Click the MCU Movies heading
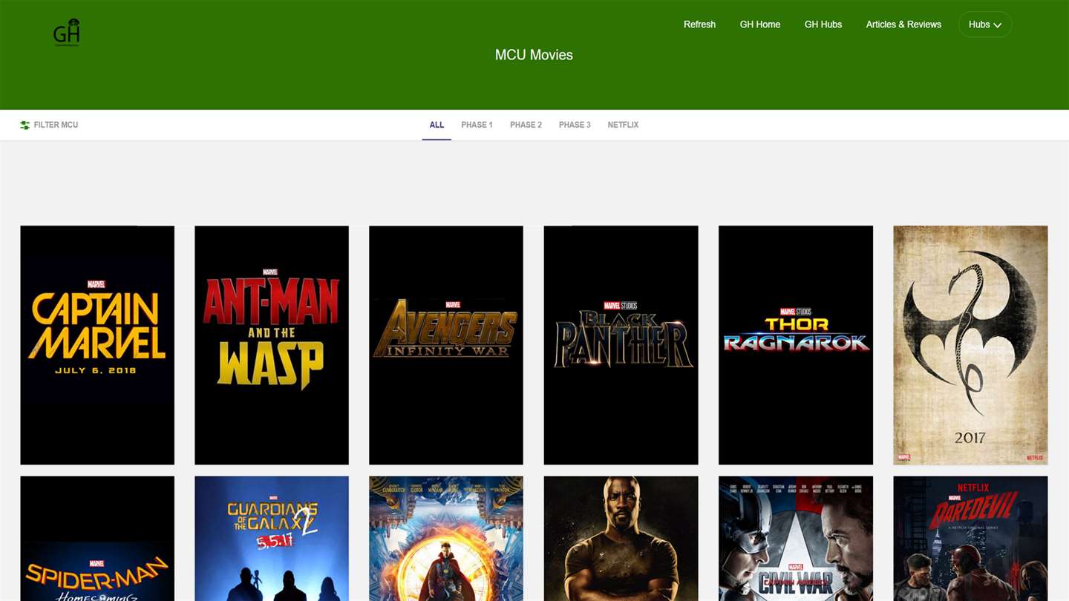Screen dimensions: 1069x601 click(534, 55)
